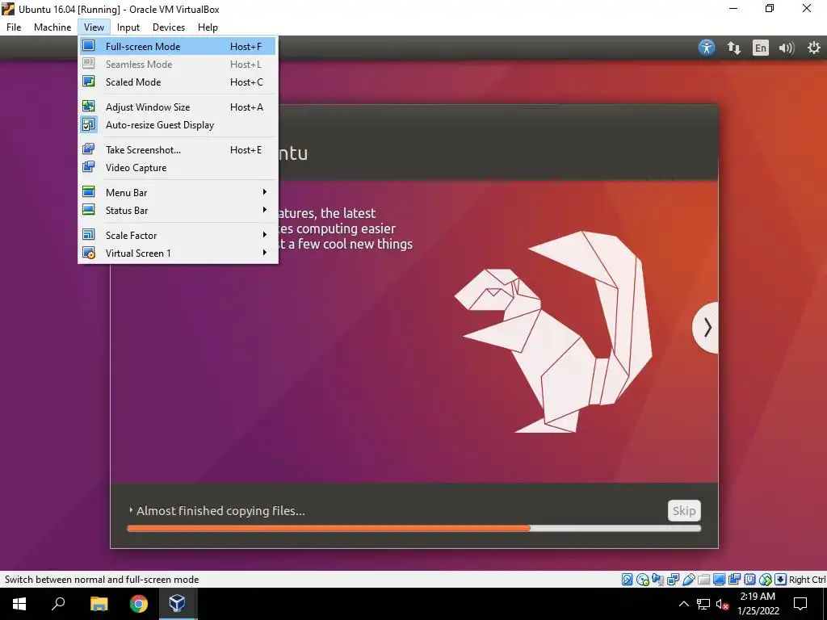Click the CPU virtualization chip indicator
The height and width of the screenshot is (620, 827).
[x=749, y=580]
